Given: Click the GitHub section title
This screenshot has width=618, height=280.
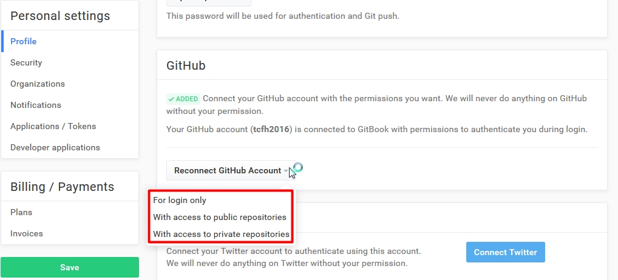Looking at the screenshot, I should (186, 65).
